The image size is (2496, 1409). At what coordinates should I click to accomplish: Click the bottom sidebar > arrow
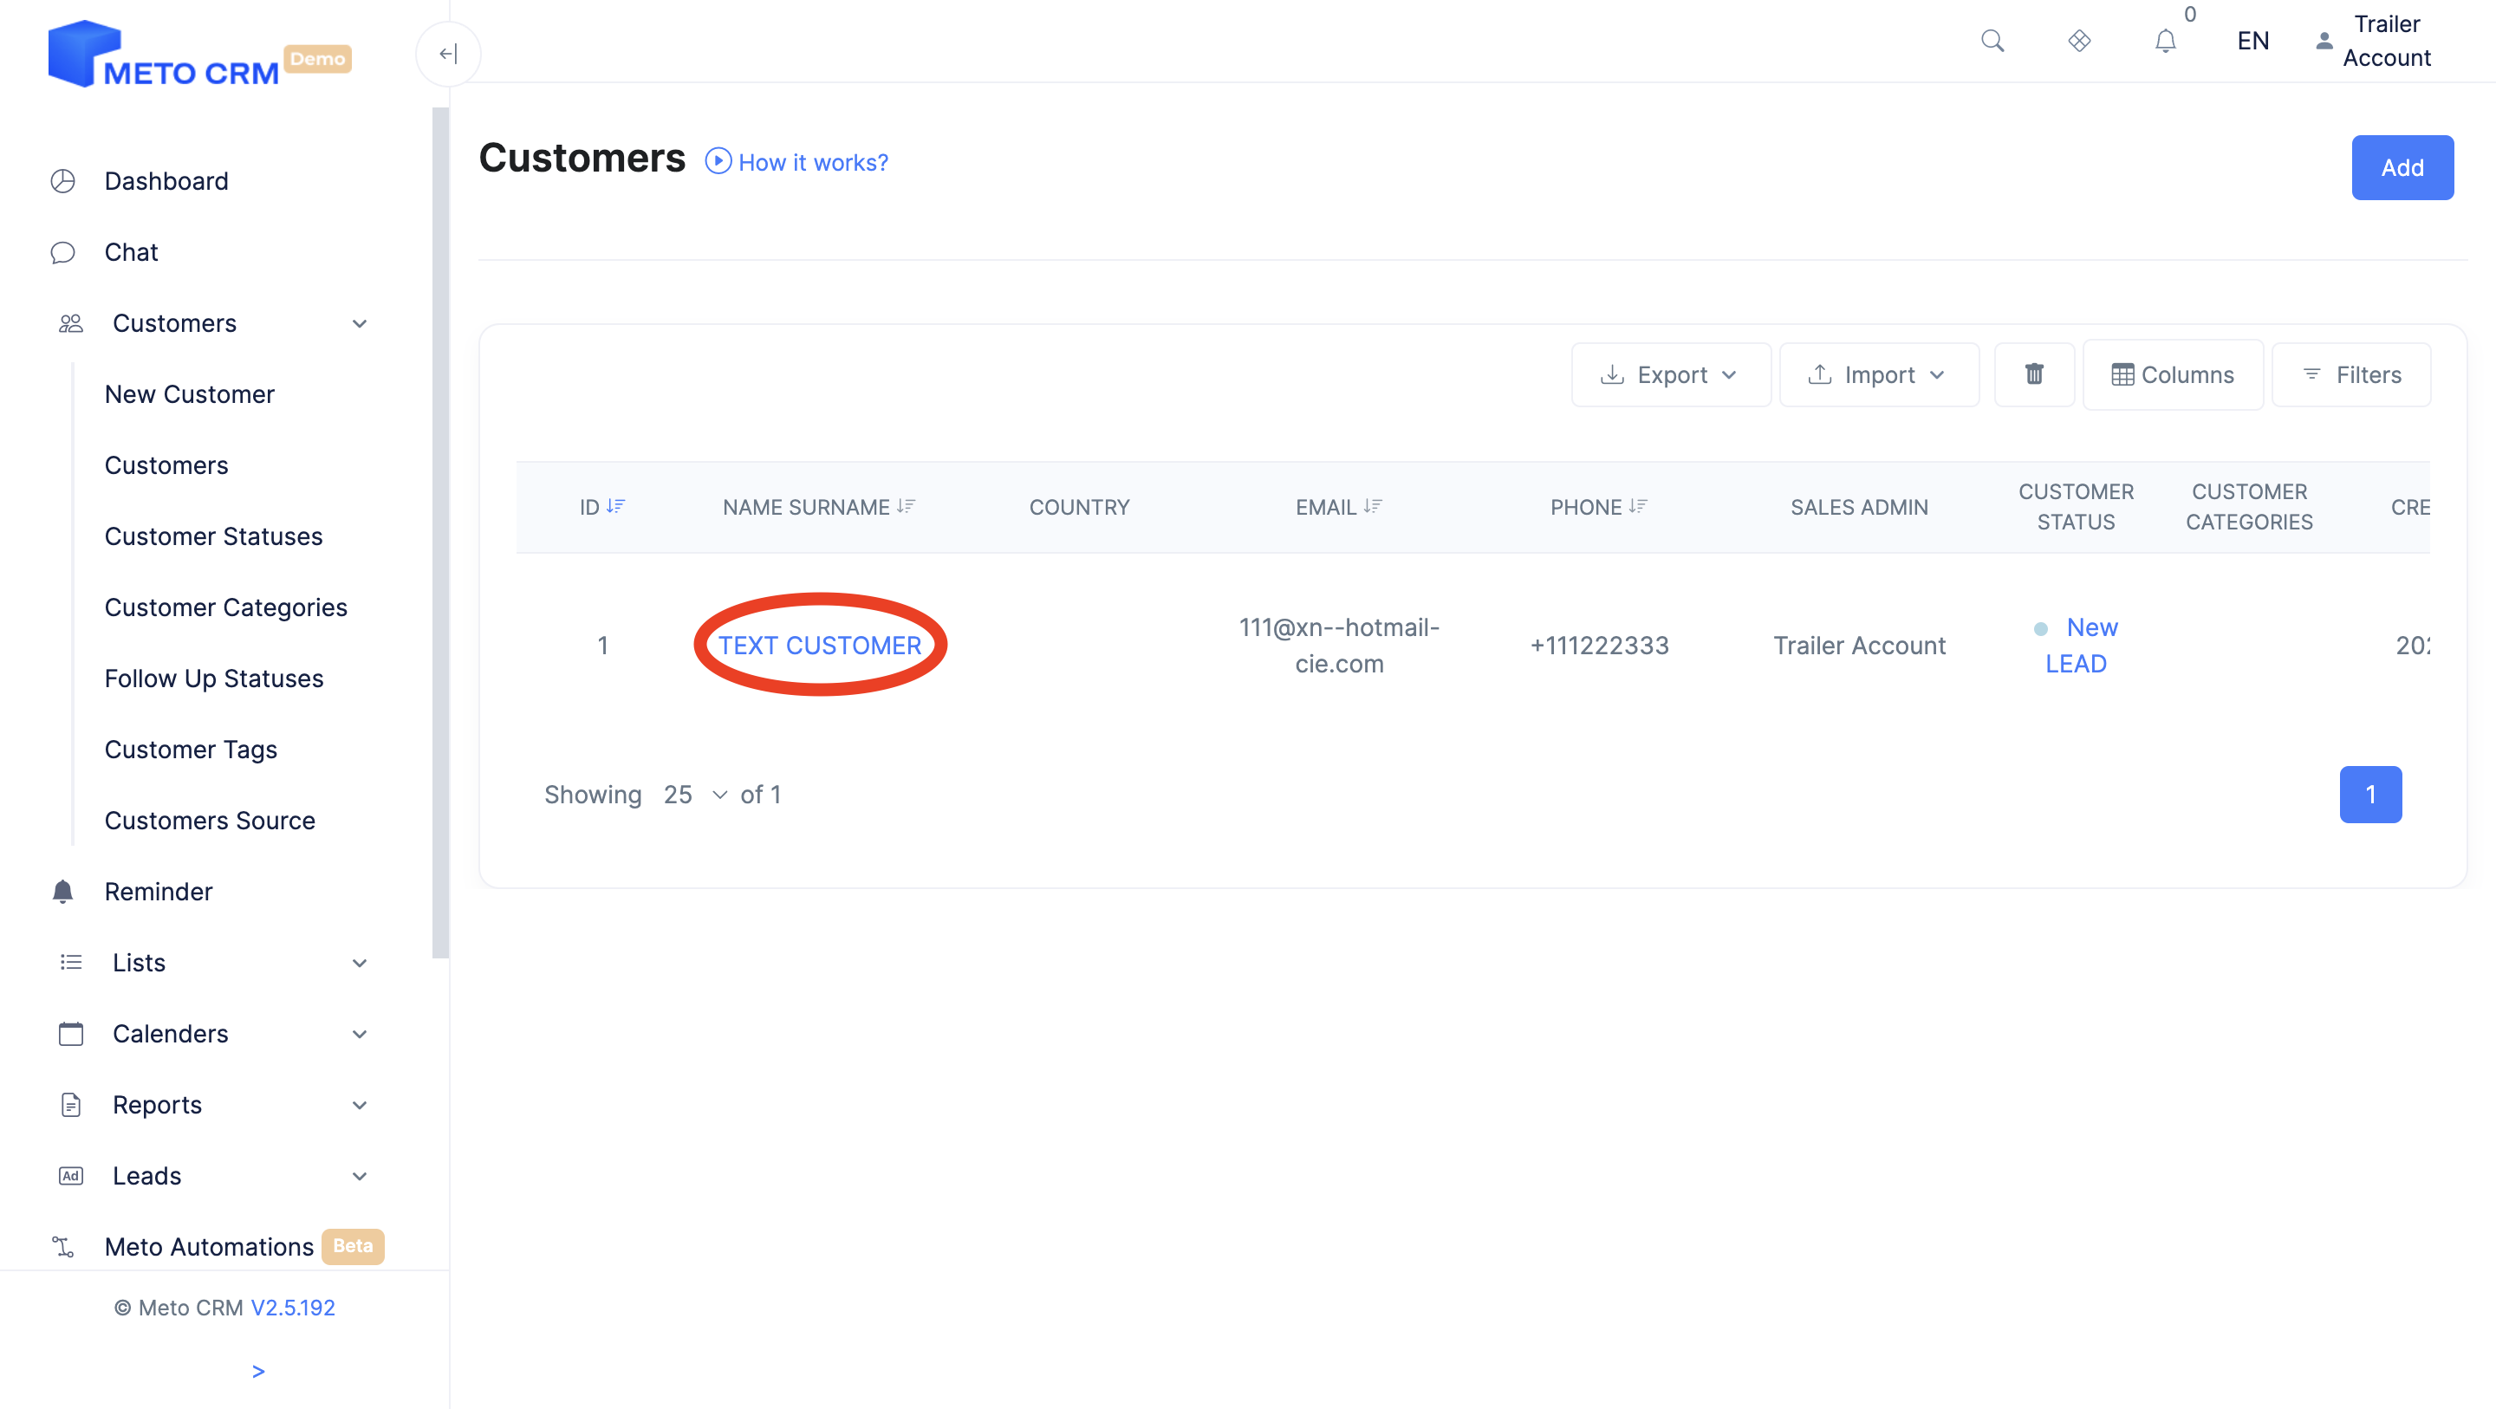[257, 1371]
